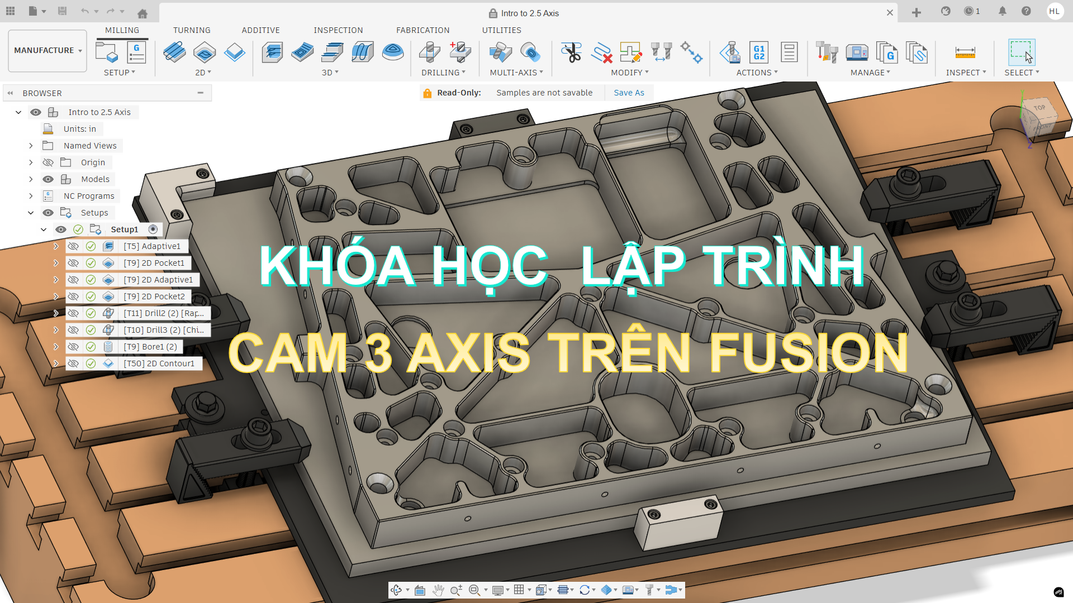
Task: Select the 2D Pocket tool
Action: 205,52
